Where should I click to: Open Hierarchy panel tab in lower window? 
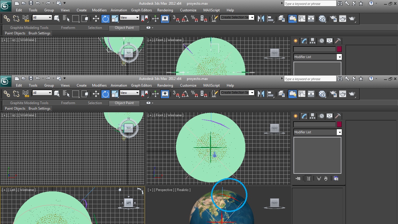point(313,116)
